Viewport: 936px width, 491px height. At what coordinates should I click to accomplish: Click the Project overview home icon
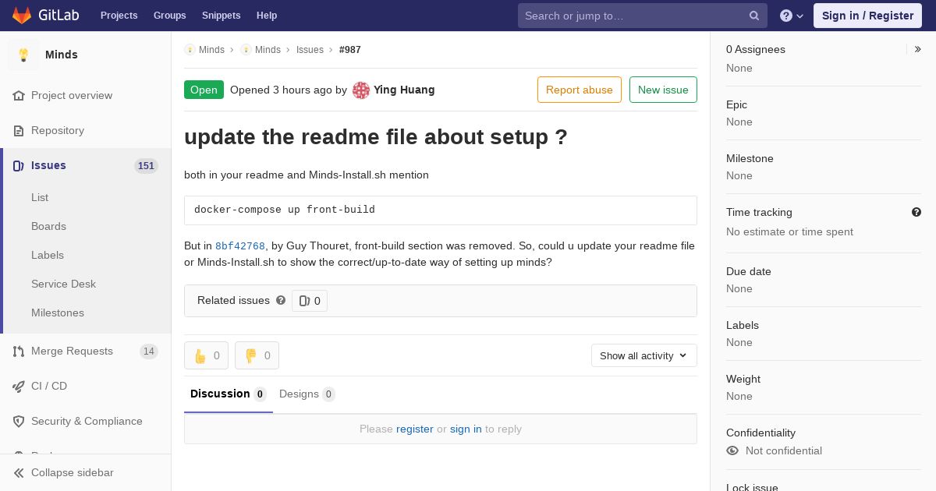tap(19, 96)
